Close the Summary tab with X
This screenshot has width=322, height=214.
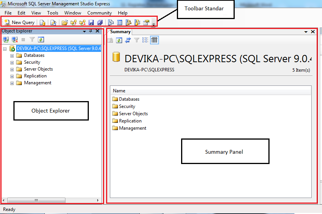click(313, 32)
